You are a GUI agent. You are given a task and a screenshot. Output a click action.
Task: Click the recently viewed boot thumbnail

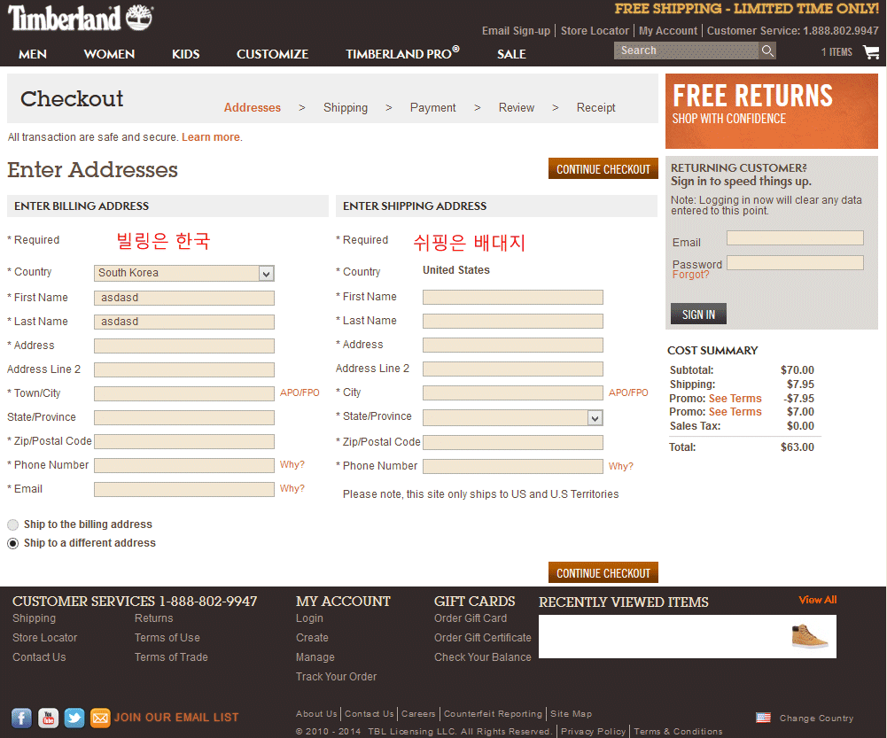coord(809,636)
